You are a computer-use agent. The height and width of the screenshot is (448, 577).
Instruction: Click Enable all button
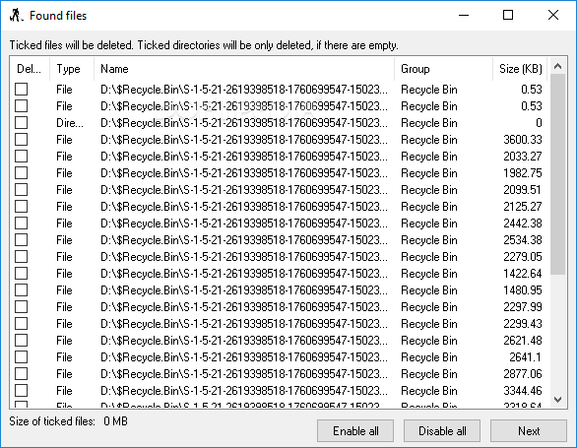tap(355, 430)
